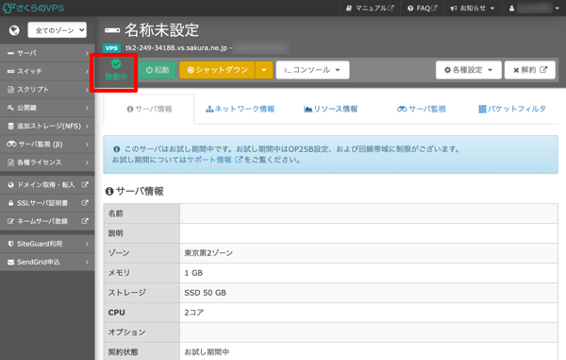Switch to the リソース情報 tab
The height and width of the screenshot is (360, 566).
point(331,110)
